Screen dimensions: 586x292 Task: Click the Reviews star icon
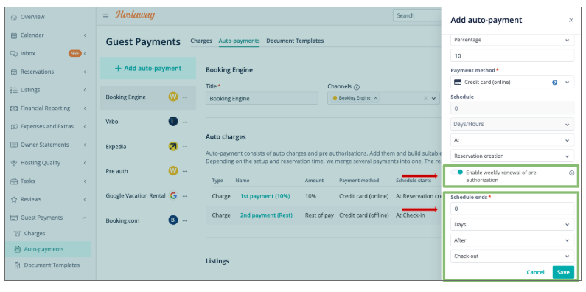pos(14,199)
